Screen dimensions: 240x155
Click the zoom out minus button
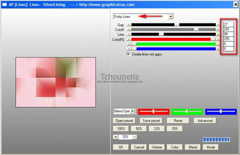point(135,137)
